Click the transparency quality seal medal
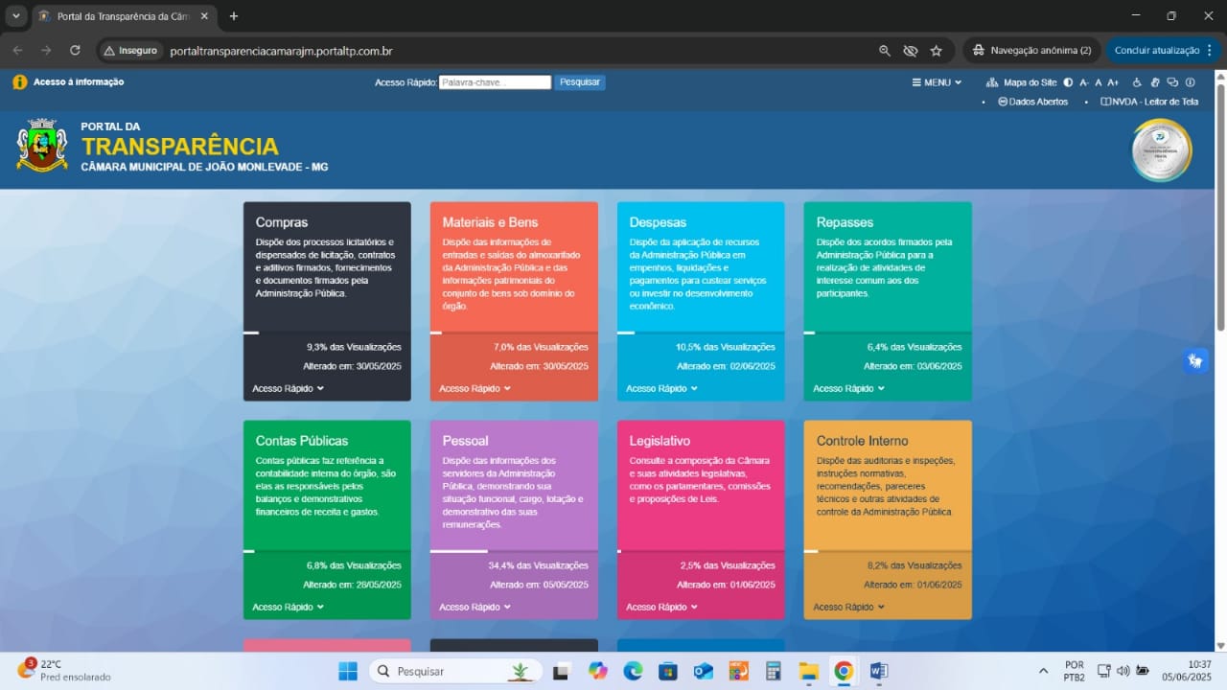The width and height of the screenshot is (1227, 690). (1161, 150)
